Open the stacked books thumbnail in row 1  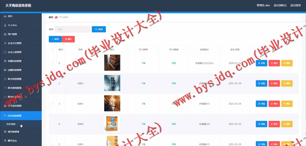(x=112, y=62)
